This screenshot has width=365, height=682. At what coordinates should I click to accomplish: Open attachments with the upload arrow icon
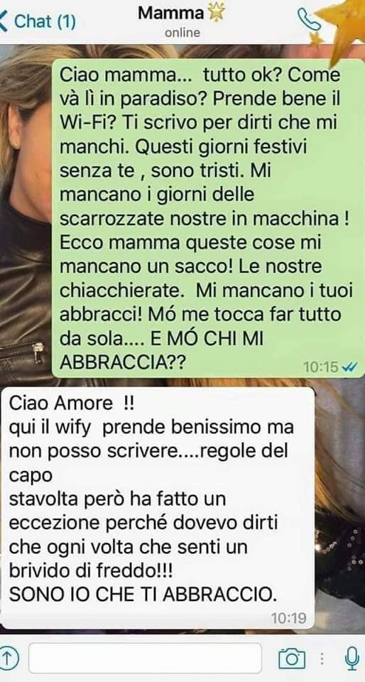coord(9,658)
